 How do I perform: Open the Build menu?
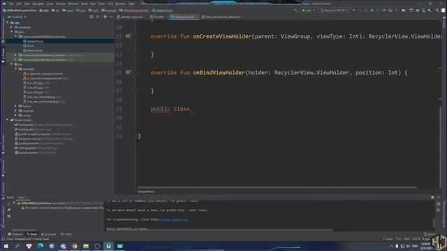pos(85,3)
